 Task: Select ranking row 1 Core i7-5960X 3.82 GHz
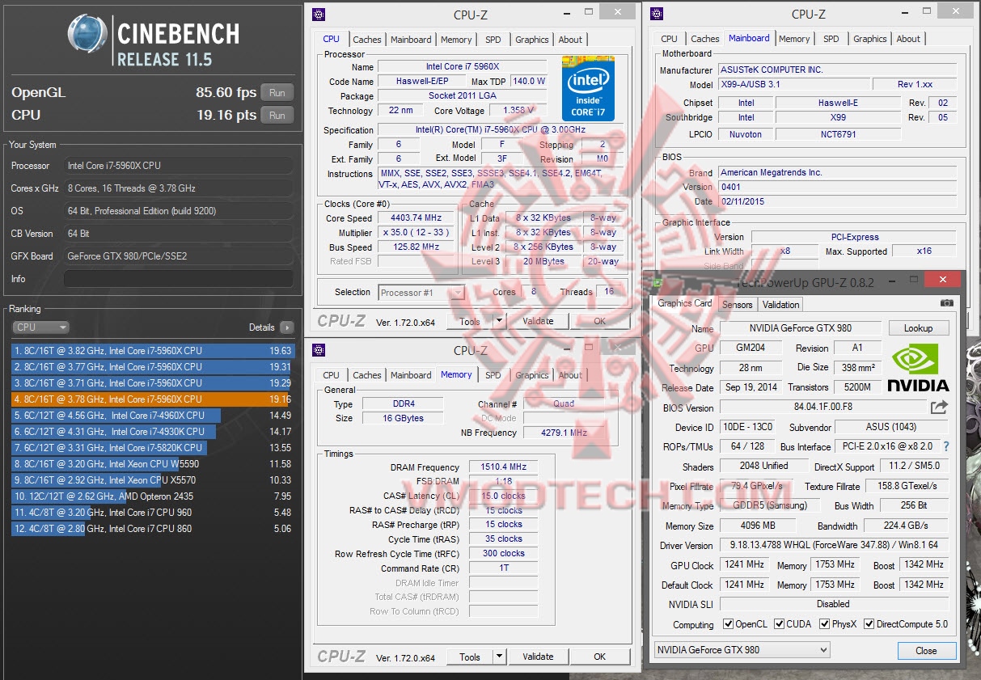[153, 351]
